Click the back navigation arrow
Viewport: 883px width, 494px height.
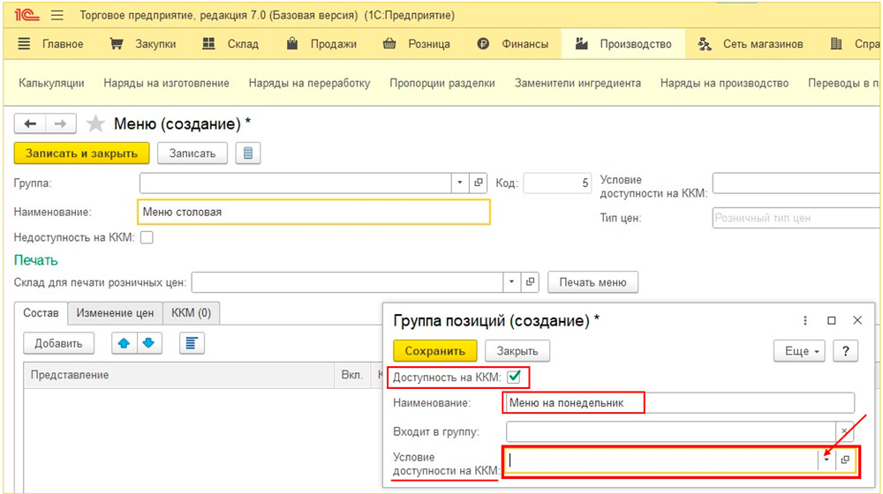click(30, 124)
